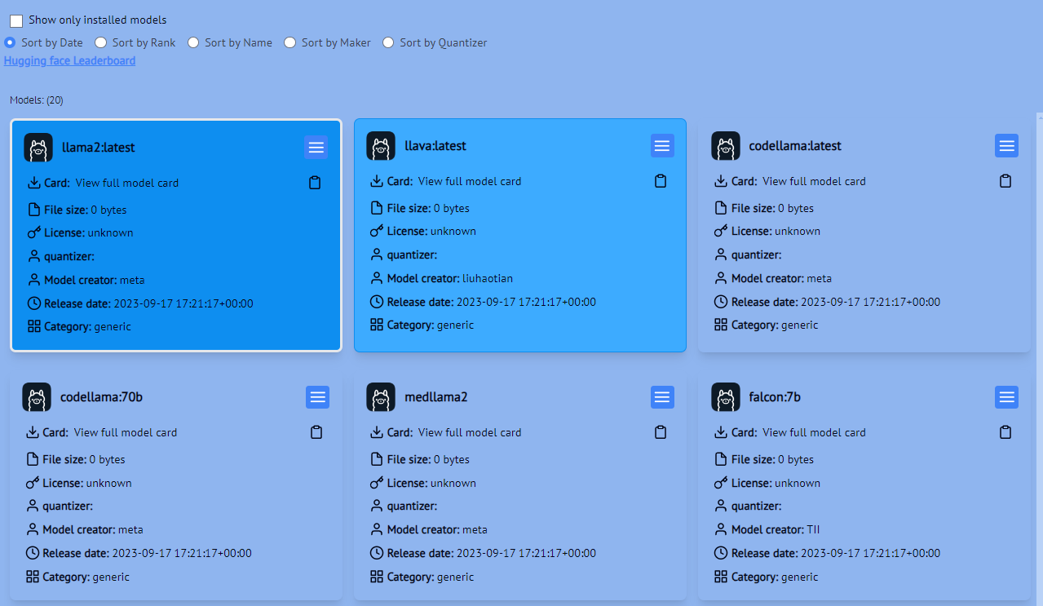Open hamburger menu on medllama2 card
This screenshot has width=1043, height=606.
coord(661,397)
